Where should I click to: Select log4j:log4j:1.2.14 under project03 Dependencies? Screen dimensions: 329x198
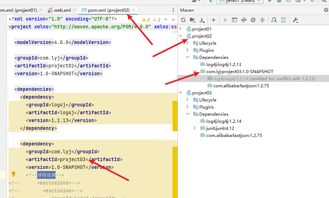(x=223, y=121)
